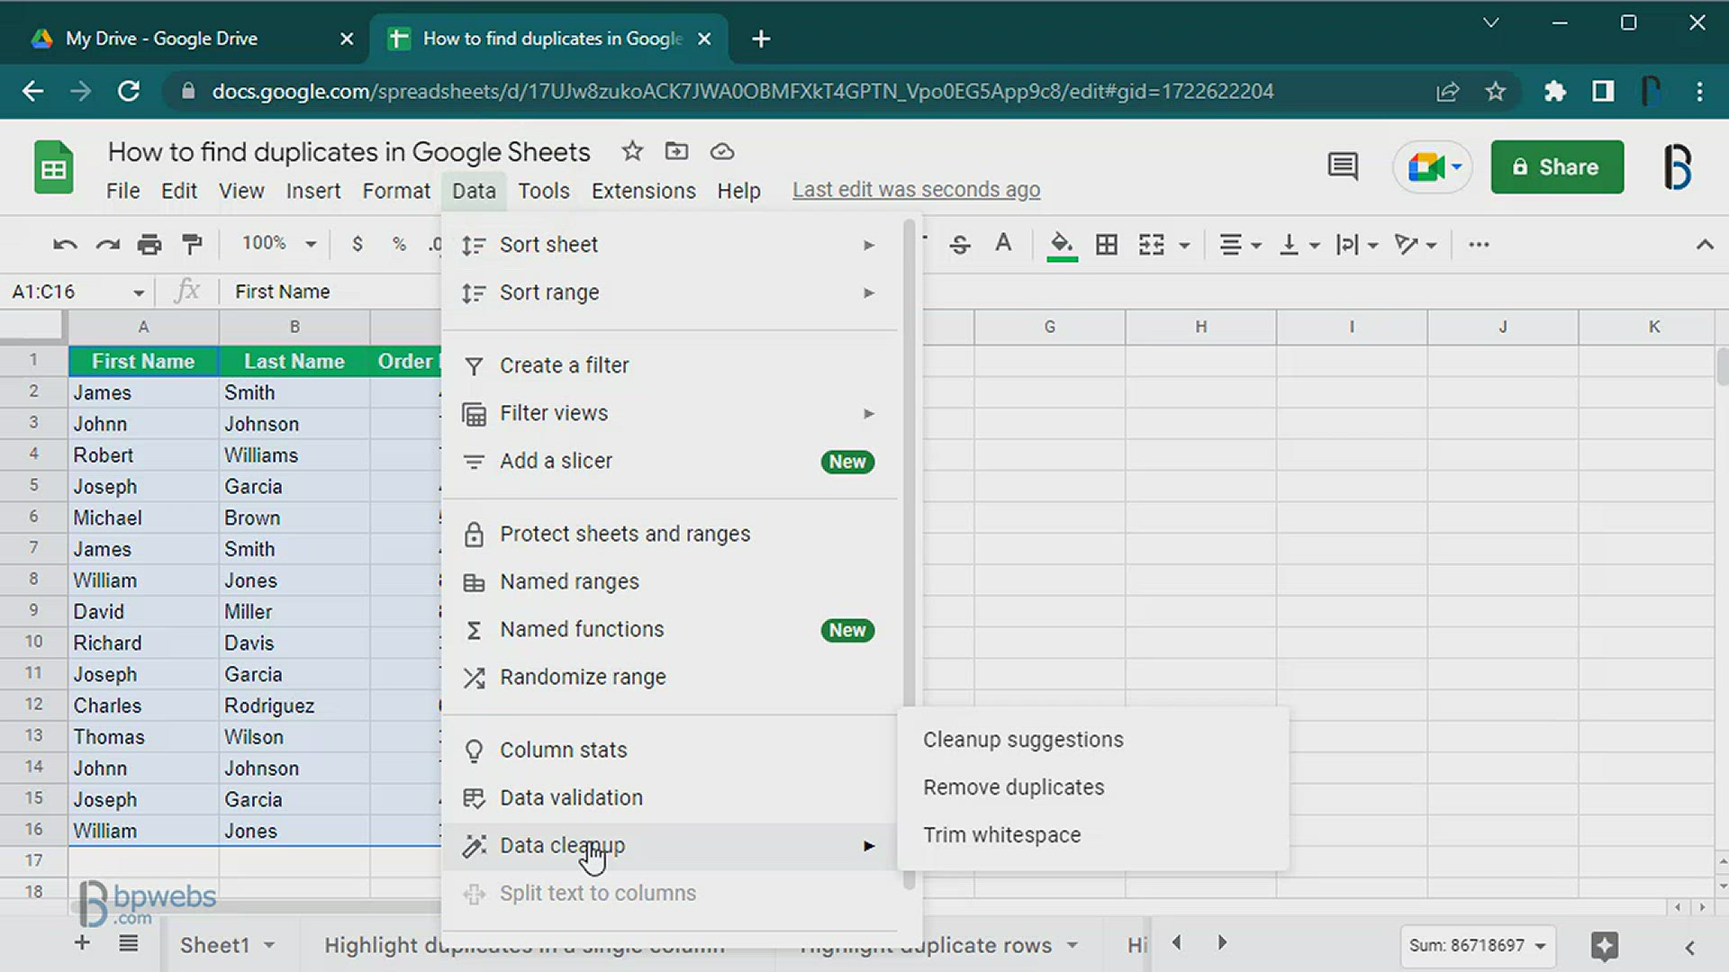Click the Explore star button
This screenshot has height=972, width=1729.
pyautogui.click(x=1605, y=946)
